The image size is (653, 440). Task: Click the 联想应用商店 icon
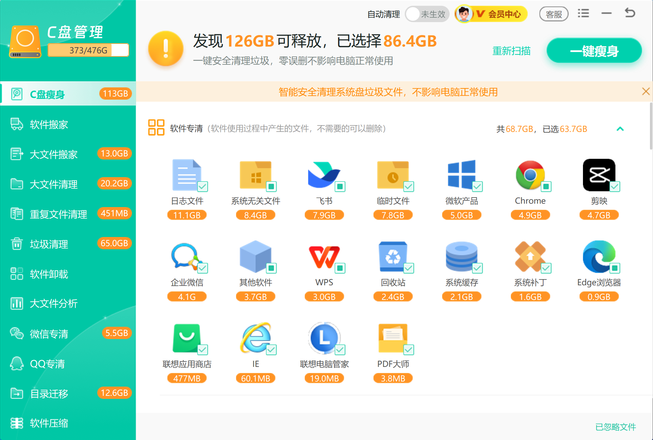point(187,338)
